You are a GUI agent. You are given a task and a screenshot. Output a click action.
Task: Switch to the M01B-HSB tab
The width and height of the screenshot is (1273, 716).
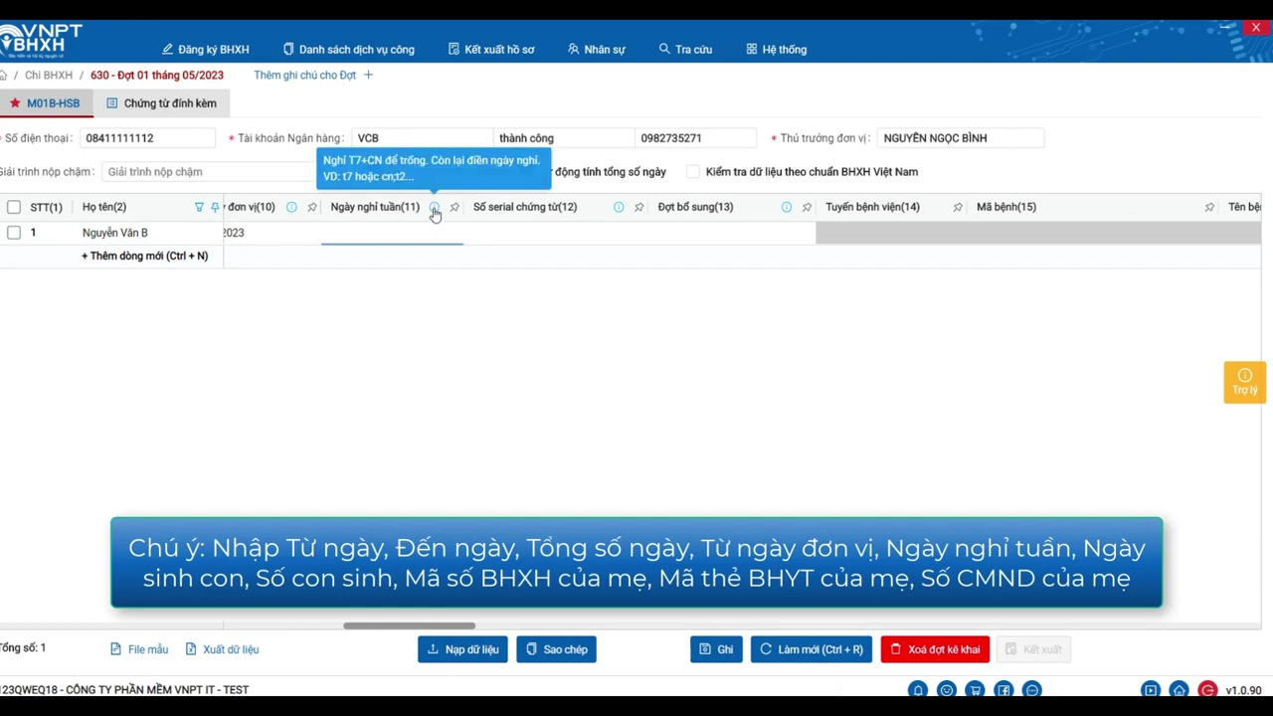click(45, 103)
